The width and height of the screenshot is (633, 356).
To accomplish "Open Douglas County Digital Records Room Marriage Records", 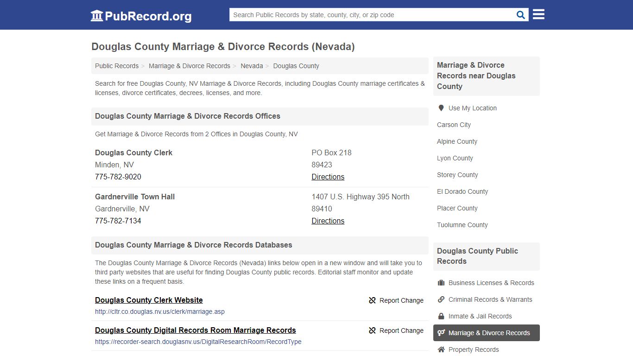I will pos(196,330).
